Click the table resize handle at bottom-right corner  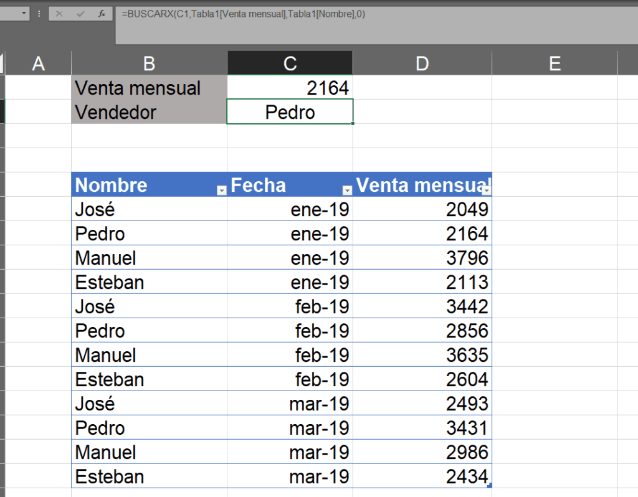(490, 485)
